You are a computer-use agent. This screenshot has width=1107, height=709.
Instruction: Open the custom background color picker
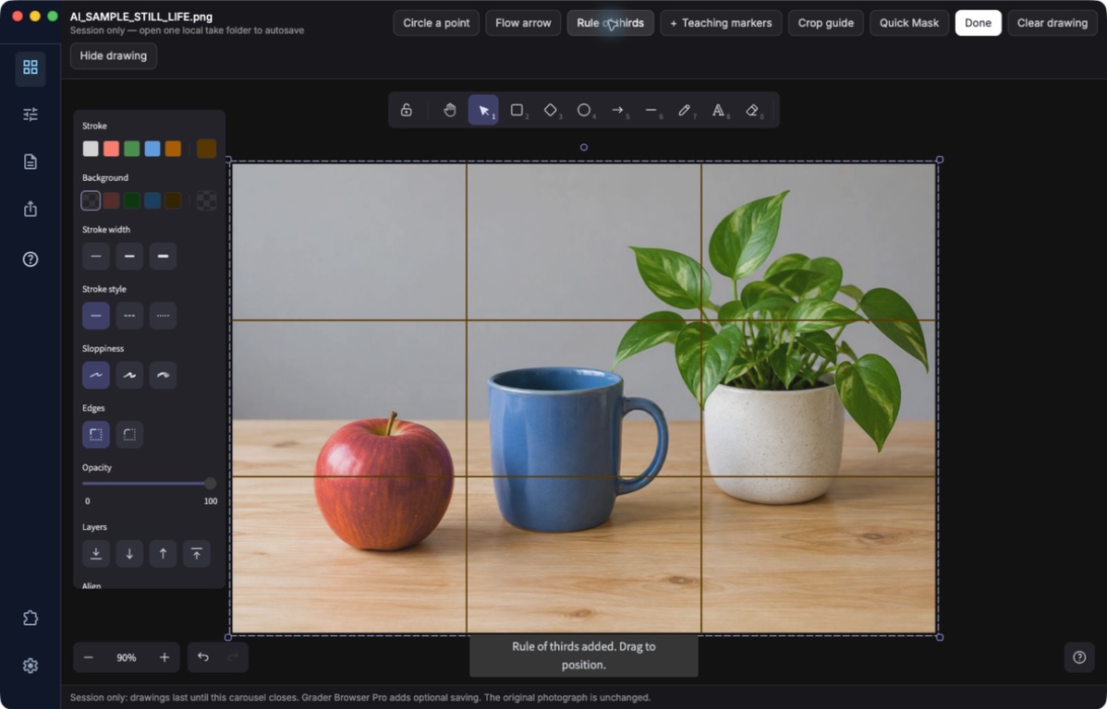pos(206,200)
